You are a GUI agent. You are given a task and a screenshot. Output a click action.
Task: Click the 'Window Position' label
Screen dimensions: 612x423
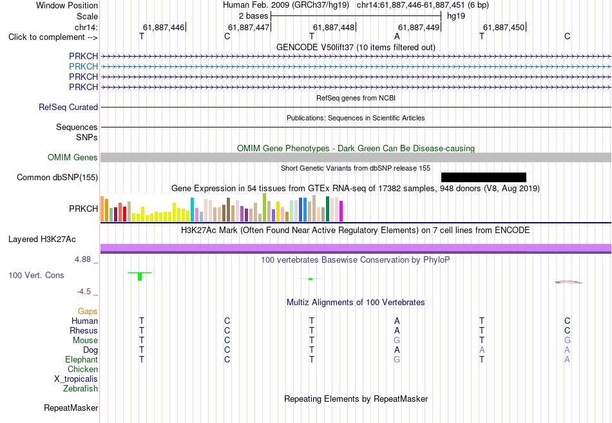click(x=67, y=5)
